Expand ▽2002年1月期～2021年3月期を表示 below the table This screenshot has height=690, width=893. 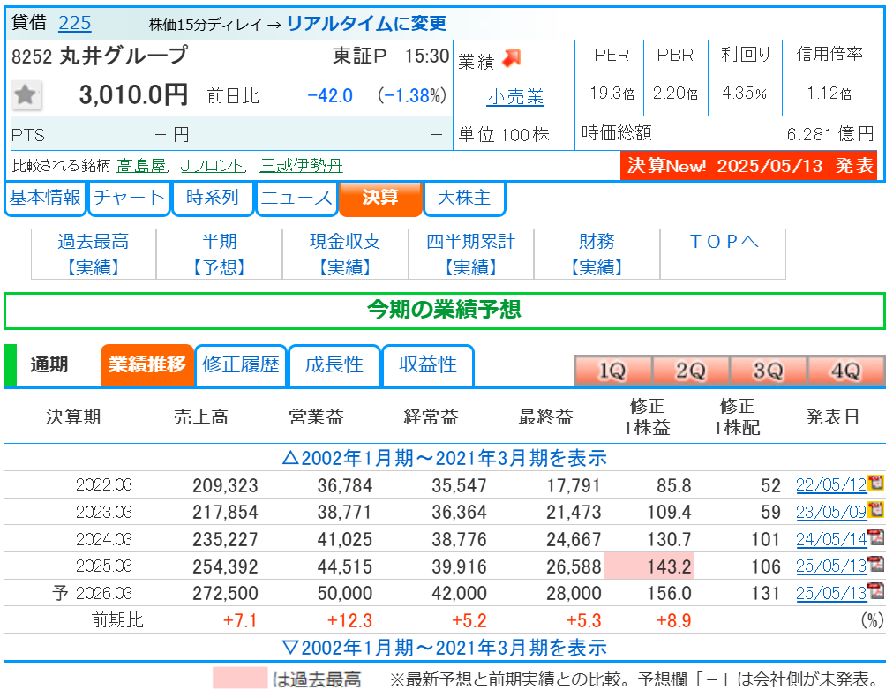pos(445,648)
